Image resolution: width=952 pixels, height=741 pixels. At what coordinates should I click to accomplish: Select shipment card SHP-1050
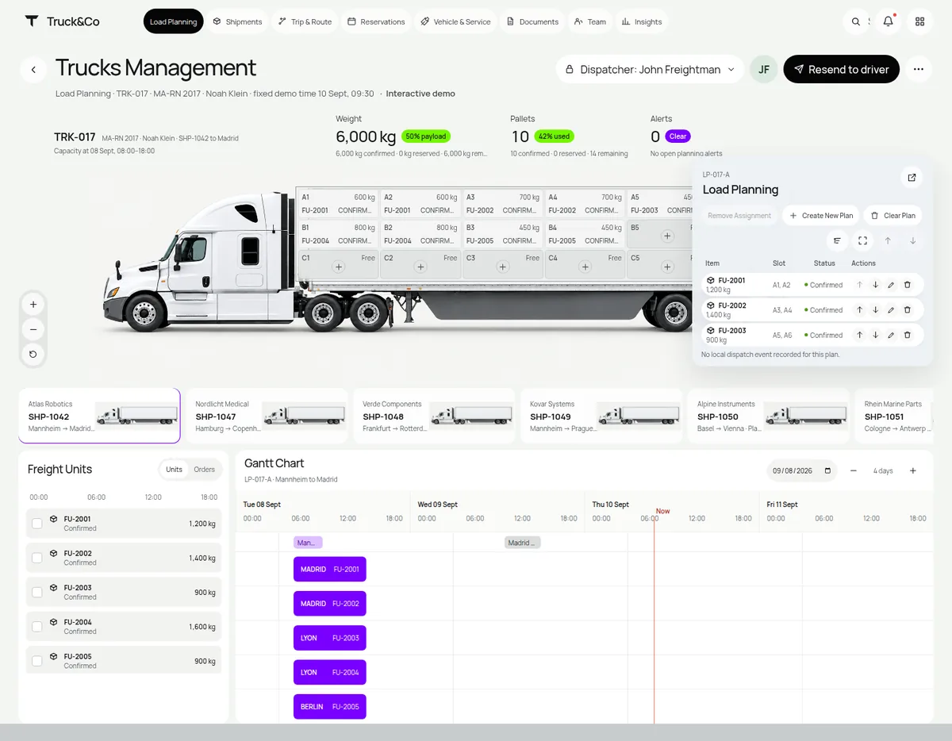[769, 415]
